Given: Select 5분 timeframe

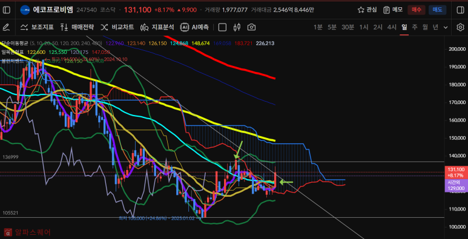Looking at the screenshot, I should pyautogui.click(x=332, y=27).
